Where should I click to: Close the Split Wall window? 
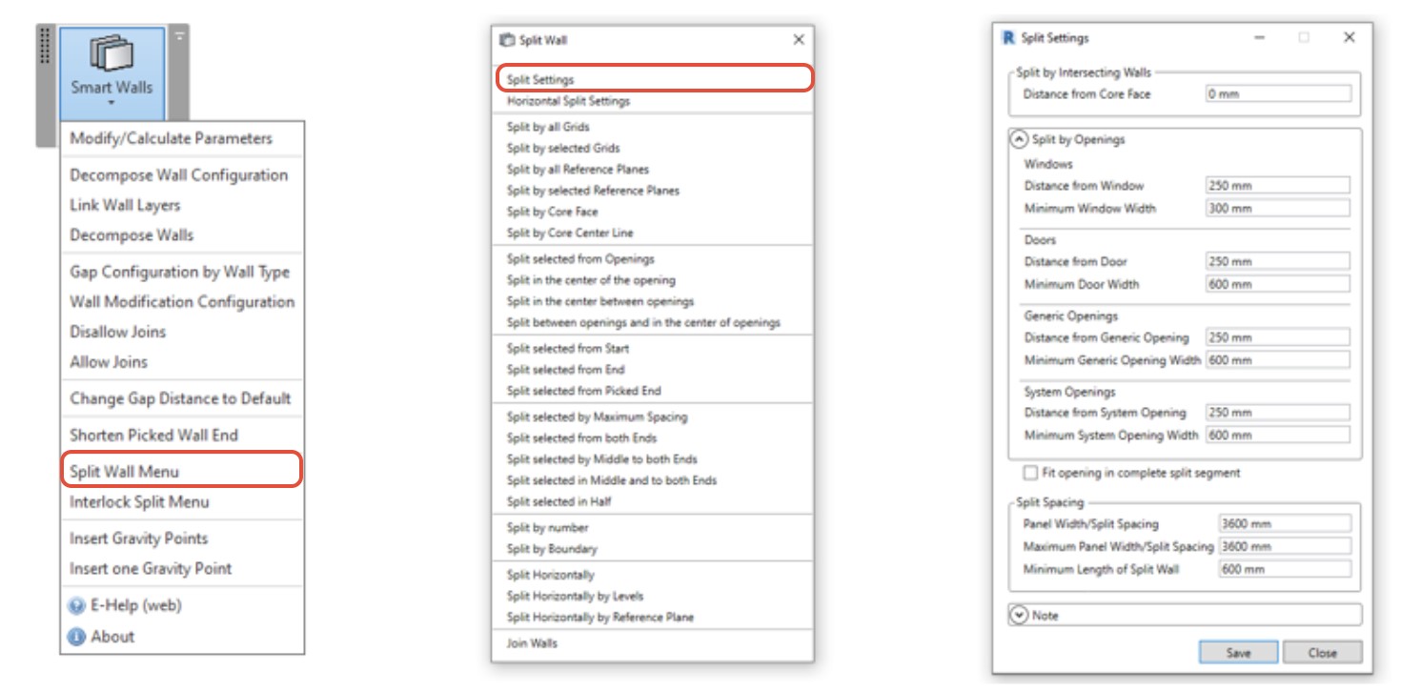pos(799,40)
